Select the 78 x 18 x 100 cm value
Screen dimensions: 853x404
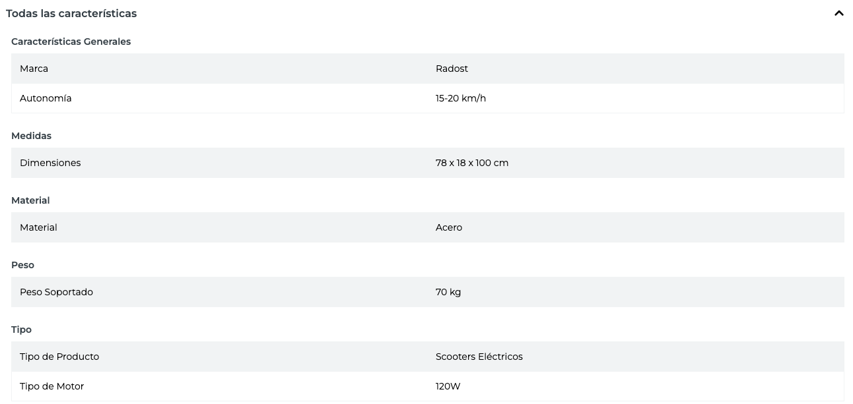point(471,163)
